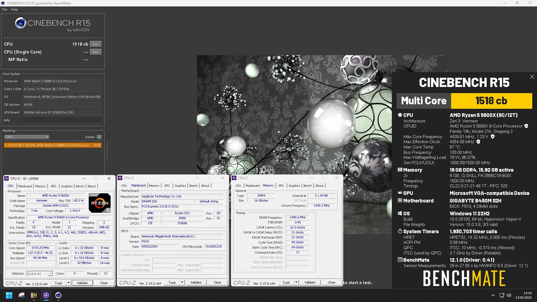Screen dimensions: 537x302
Task: Open the BenchMate taskbar icon
Action: tap(34, 295)
